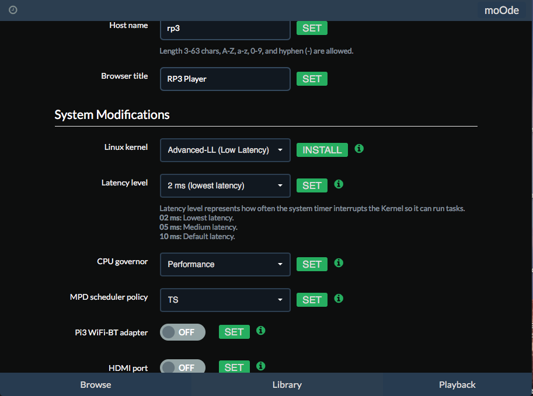This screenshot has width=533, height=396.
Task: Show info for Latency level
Action: click(x=339, y=184)
